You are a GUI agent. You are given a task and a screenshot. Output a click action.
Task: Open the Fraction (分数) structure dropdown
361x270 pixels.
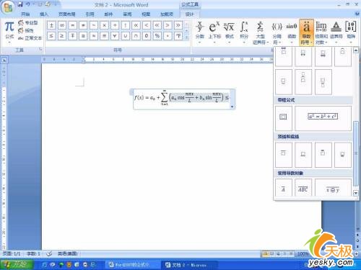click(x=200, y=32)
